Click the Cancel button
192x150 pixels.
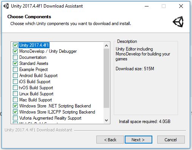(171, 140)
